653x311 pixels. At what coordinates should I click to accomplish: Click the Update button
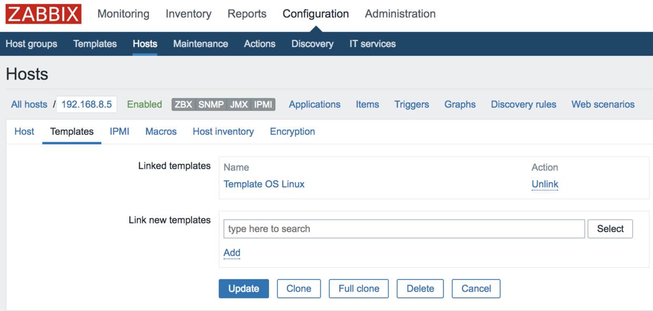[244, 288]
